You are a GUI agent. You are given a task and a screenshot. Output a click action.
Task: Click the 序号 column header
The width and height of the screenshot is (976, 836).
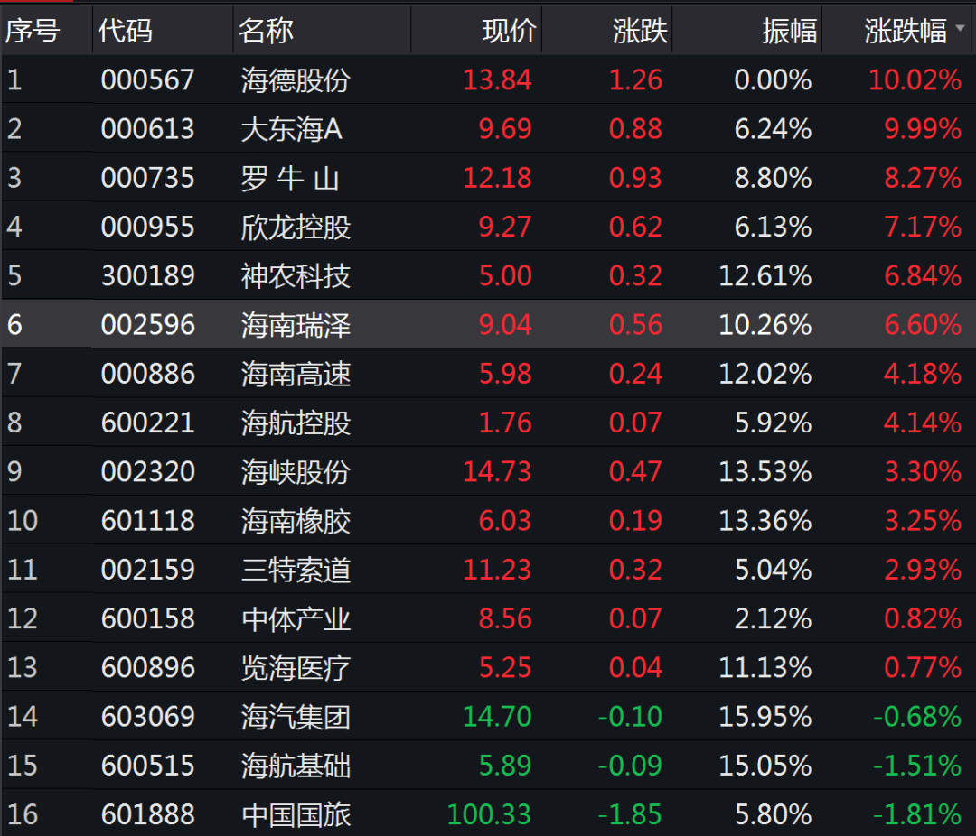33,31
